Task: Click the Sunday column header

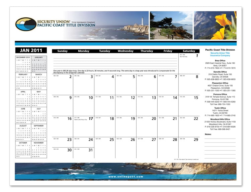Action: [x=63, y=51]
